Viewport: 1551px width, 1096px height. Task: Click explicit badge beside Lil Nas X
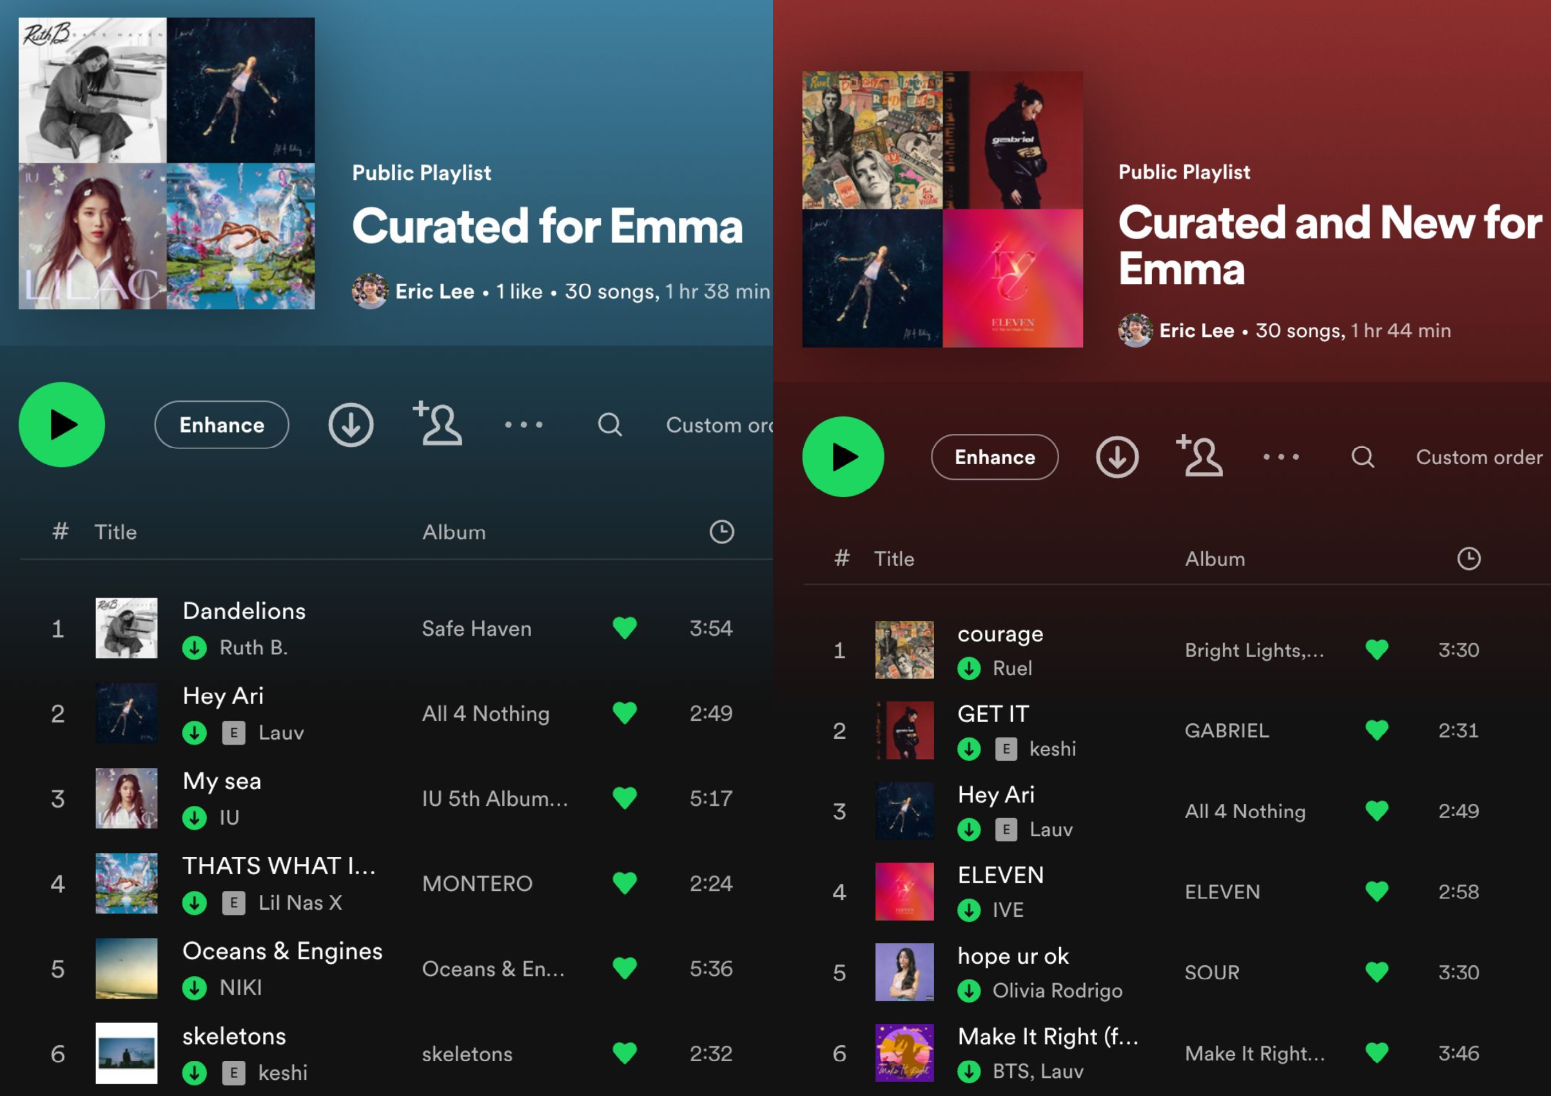234,903
